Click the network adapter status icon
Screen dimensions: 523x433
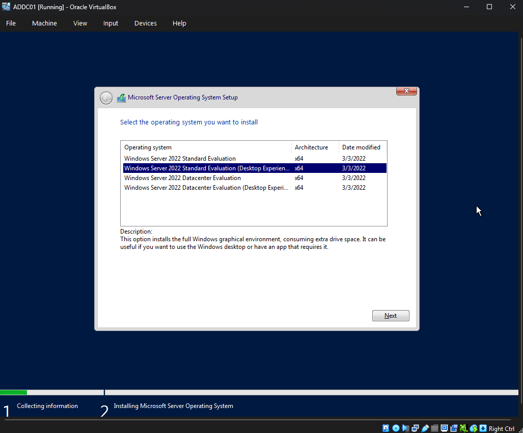pos(415,427)
